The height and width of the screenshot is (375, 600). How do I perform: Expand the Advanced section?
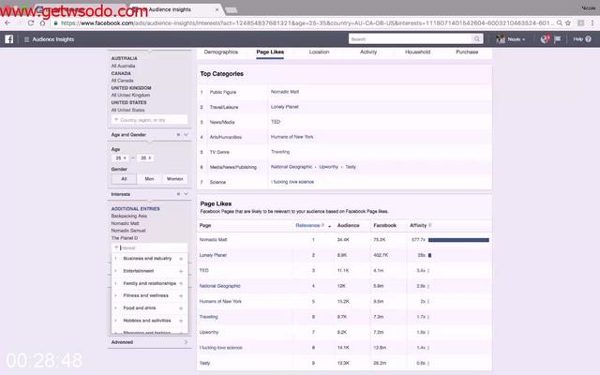pos(186,342)
